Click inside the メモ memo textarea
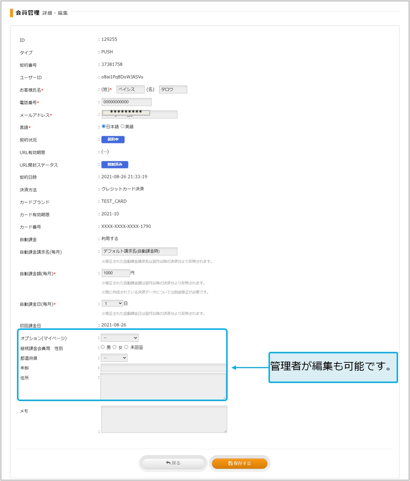This screenshot has width=410, height=481. (164, 420)
